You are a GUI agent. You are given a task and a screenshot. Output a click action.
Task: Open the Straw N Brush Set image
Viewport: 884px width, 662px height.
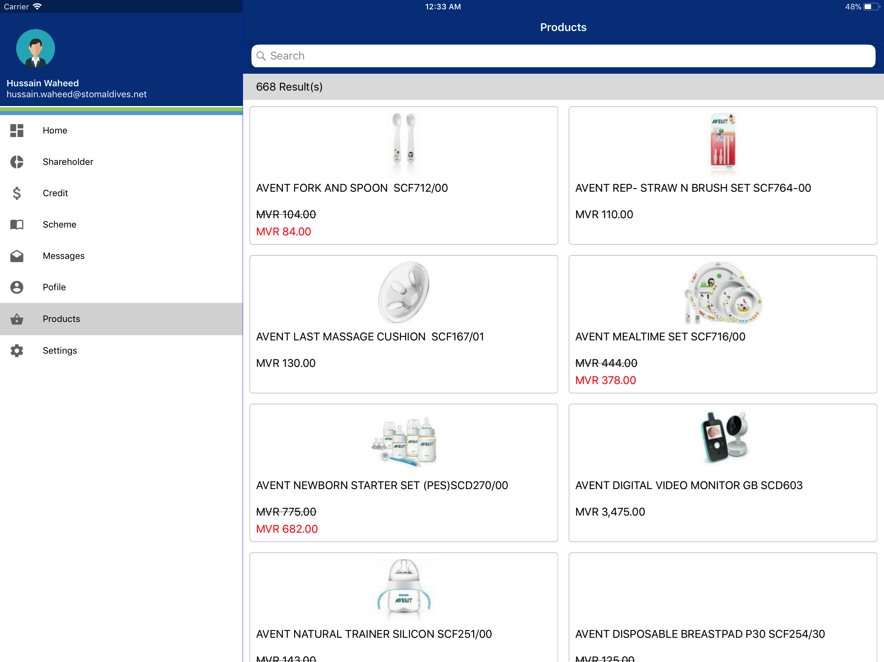click(x=723, y=144)
